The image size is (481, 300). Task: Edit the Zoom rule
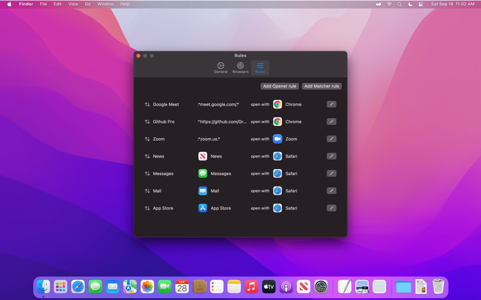coord(331,139)
